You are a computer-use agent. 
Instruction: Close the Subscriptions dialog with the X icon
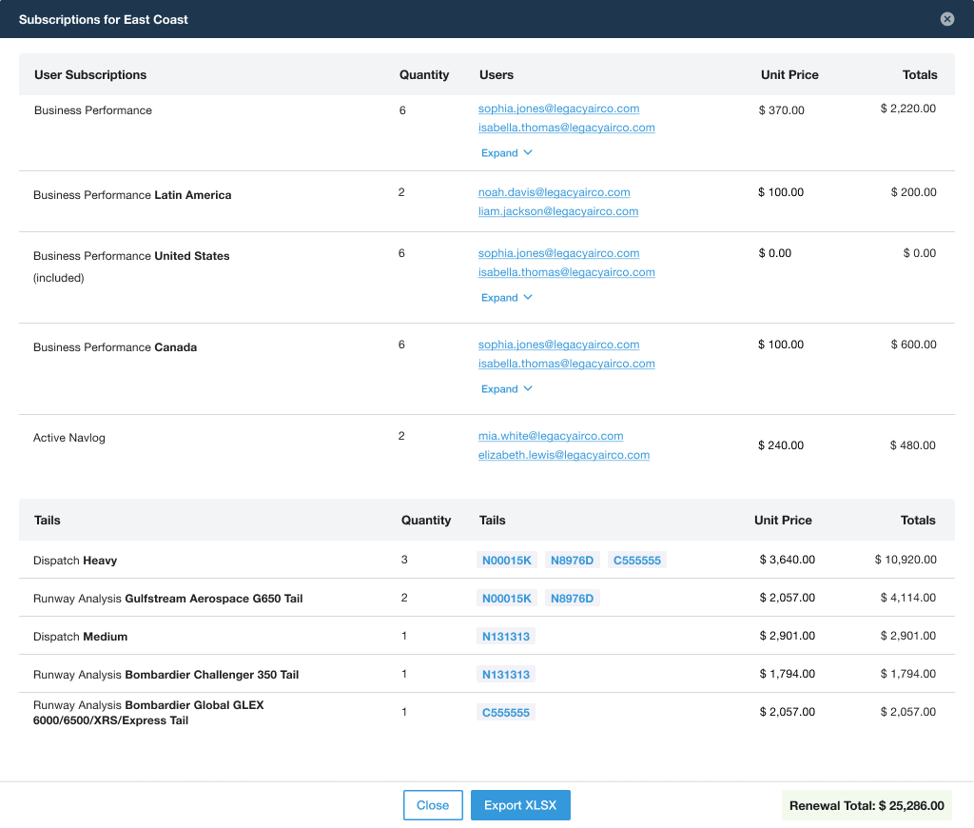pos(946,19)
